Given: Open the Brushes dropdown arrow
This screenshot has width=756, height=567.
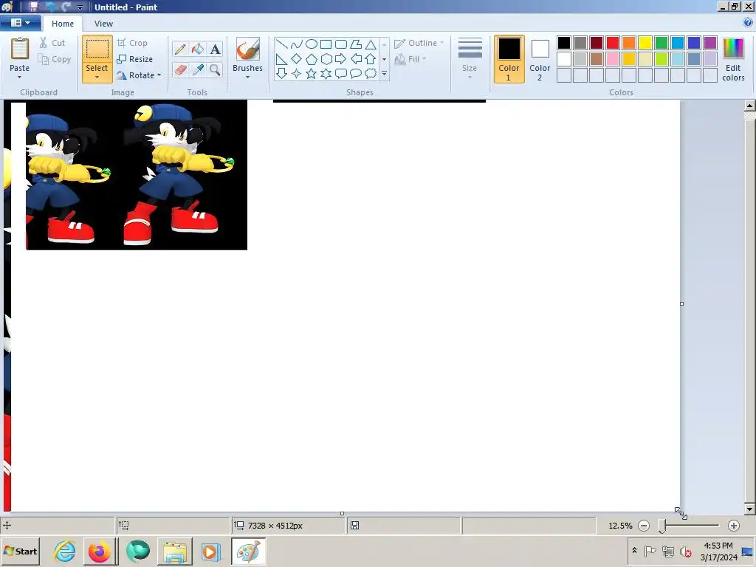Looking at the screenshot, I should [x=247, y=77].
